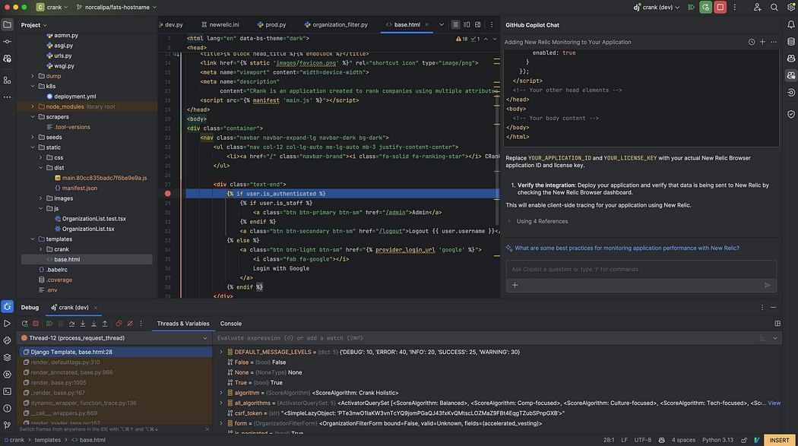
Task: Click Resume Program in debug toolbar
Action: (49, 324)
